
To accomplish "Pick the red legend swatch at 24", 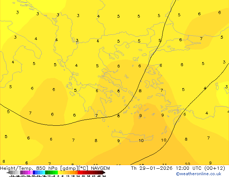I will pyautogui.click(x=79, y=172).
